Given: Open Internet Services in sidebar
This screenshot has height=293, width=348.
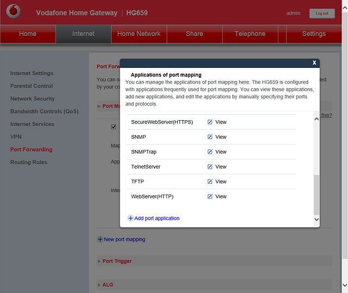Looking at the screenshot, I should [32, 124].
